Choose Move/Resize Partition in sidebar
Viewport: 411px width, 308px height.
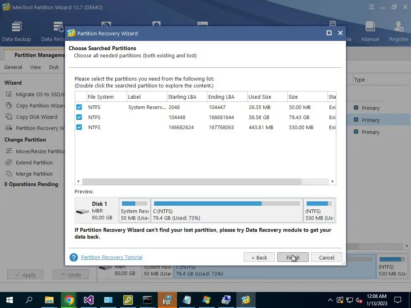click(35, 151)
